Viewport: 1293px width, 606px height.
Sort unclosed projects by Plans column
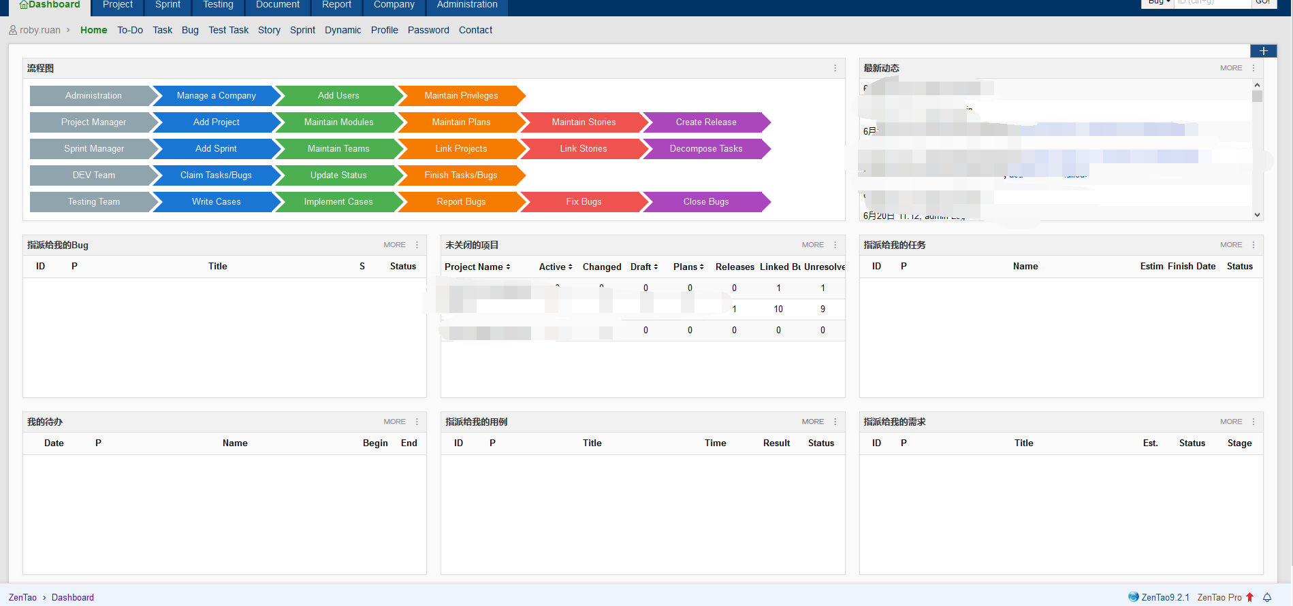(x=688, y=267)
